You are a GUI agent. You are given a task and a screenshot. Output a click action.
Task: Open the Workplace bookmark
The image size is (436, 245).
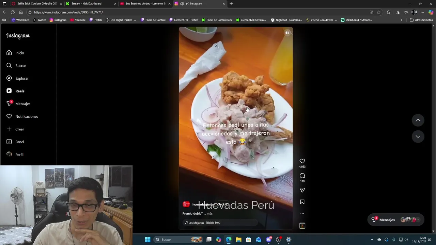pos(20,20)
